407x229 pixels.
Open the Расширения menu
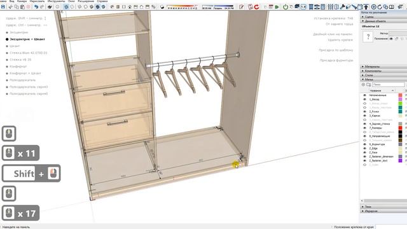[86, 1]
